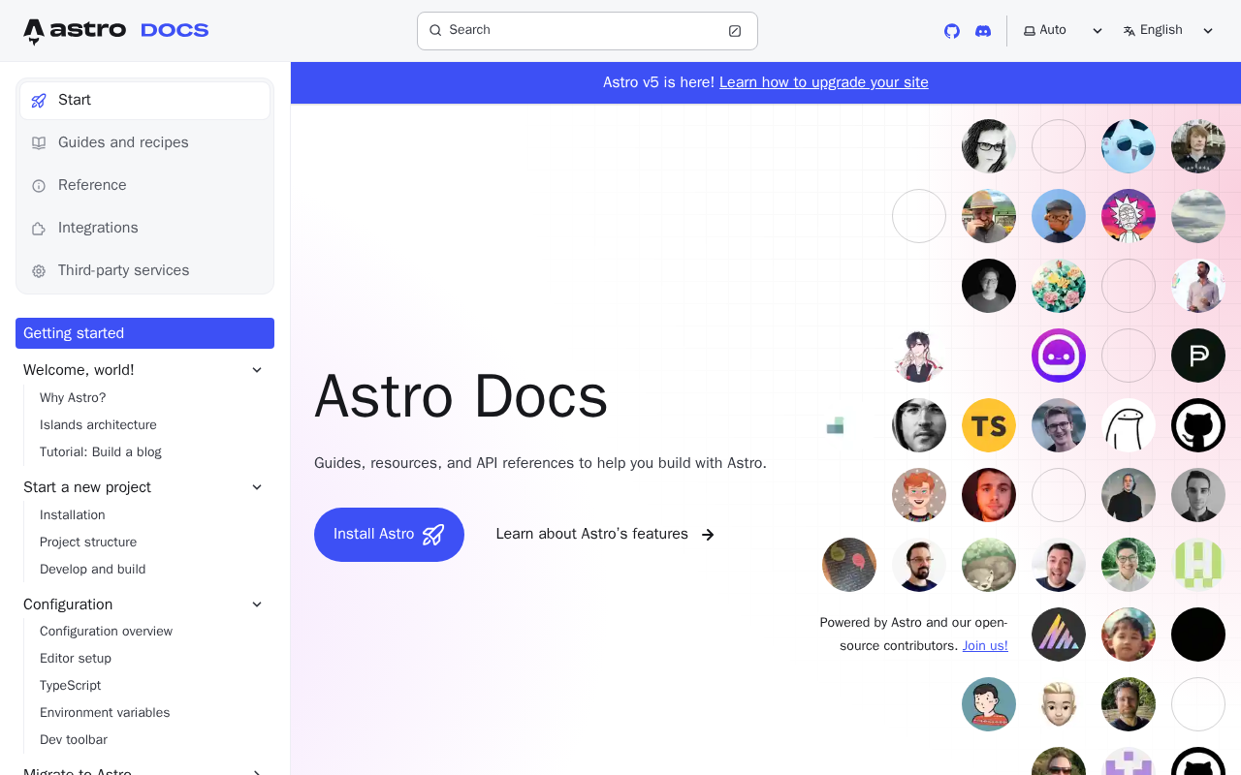Click the GitHub Octocat contributor avatar
Viewport: 1241px width, 775px height.
coord(1198,425)
